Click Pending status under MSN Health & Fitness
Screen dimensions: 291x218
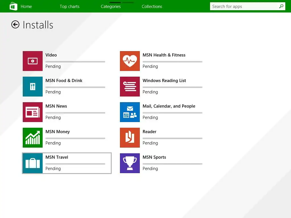150,66
